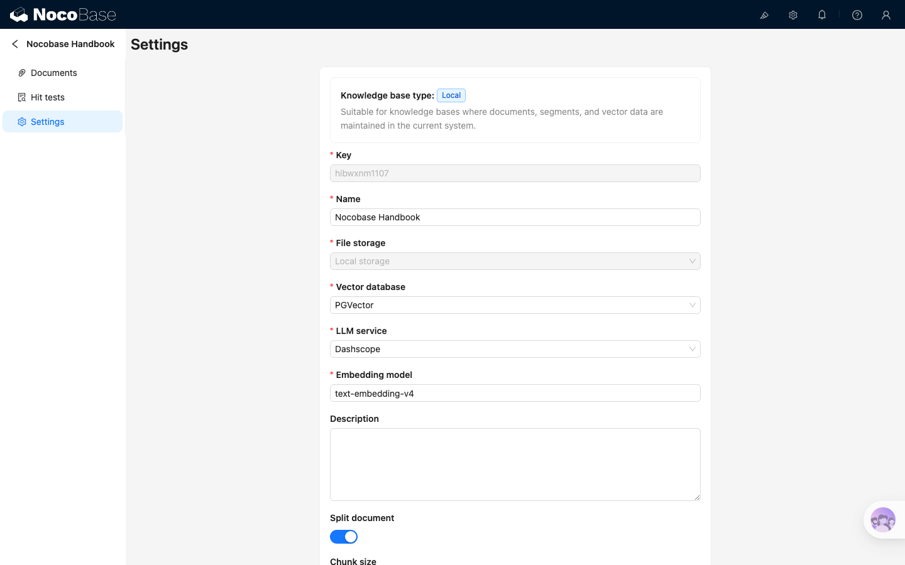
Task: Expand the File storage dropdown
Action: tap(515, 261)
